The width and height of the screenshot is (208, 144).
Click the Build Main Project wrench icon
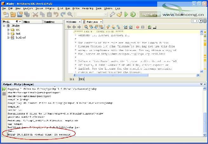(x=112, y=14)
